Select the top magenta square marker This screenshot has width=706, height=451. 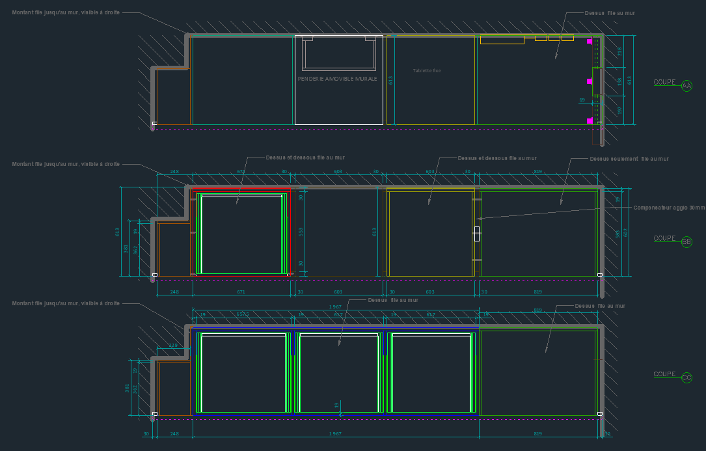(x=590, y=42)
